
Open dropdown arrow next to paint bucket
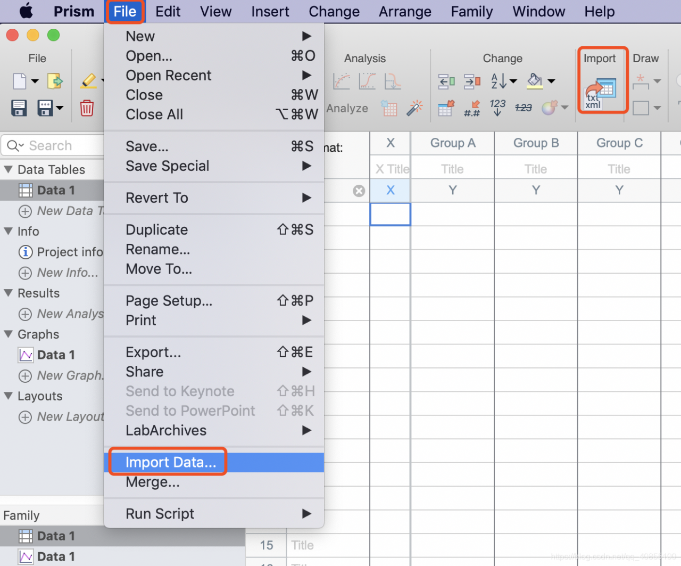(x=551, y=81)
